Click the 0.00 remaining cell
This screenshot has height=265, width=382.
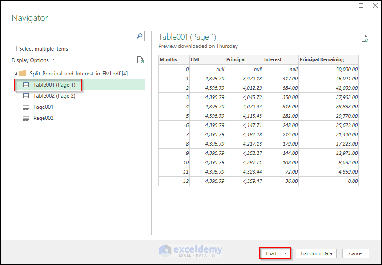pos(329,181)
